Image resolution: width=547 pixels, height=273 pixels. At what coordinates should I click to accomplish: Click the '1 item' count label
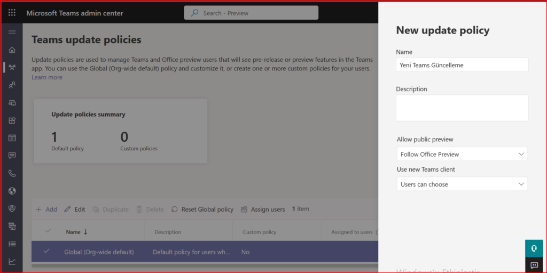pyautogui.click(x=301, y=209)
